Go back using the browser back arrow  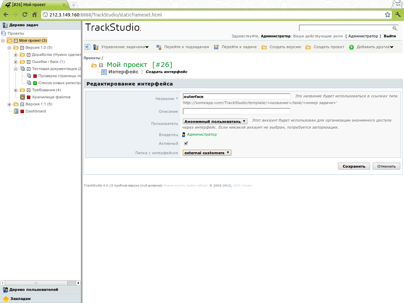click(6, 15)
